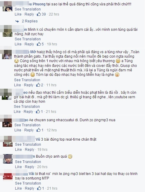Open the 12 hrs timestamp on nhaccuatui comment
The image size is (145, 192).
52,130
